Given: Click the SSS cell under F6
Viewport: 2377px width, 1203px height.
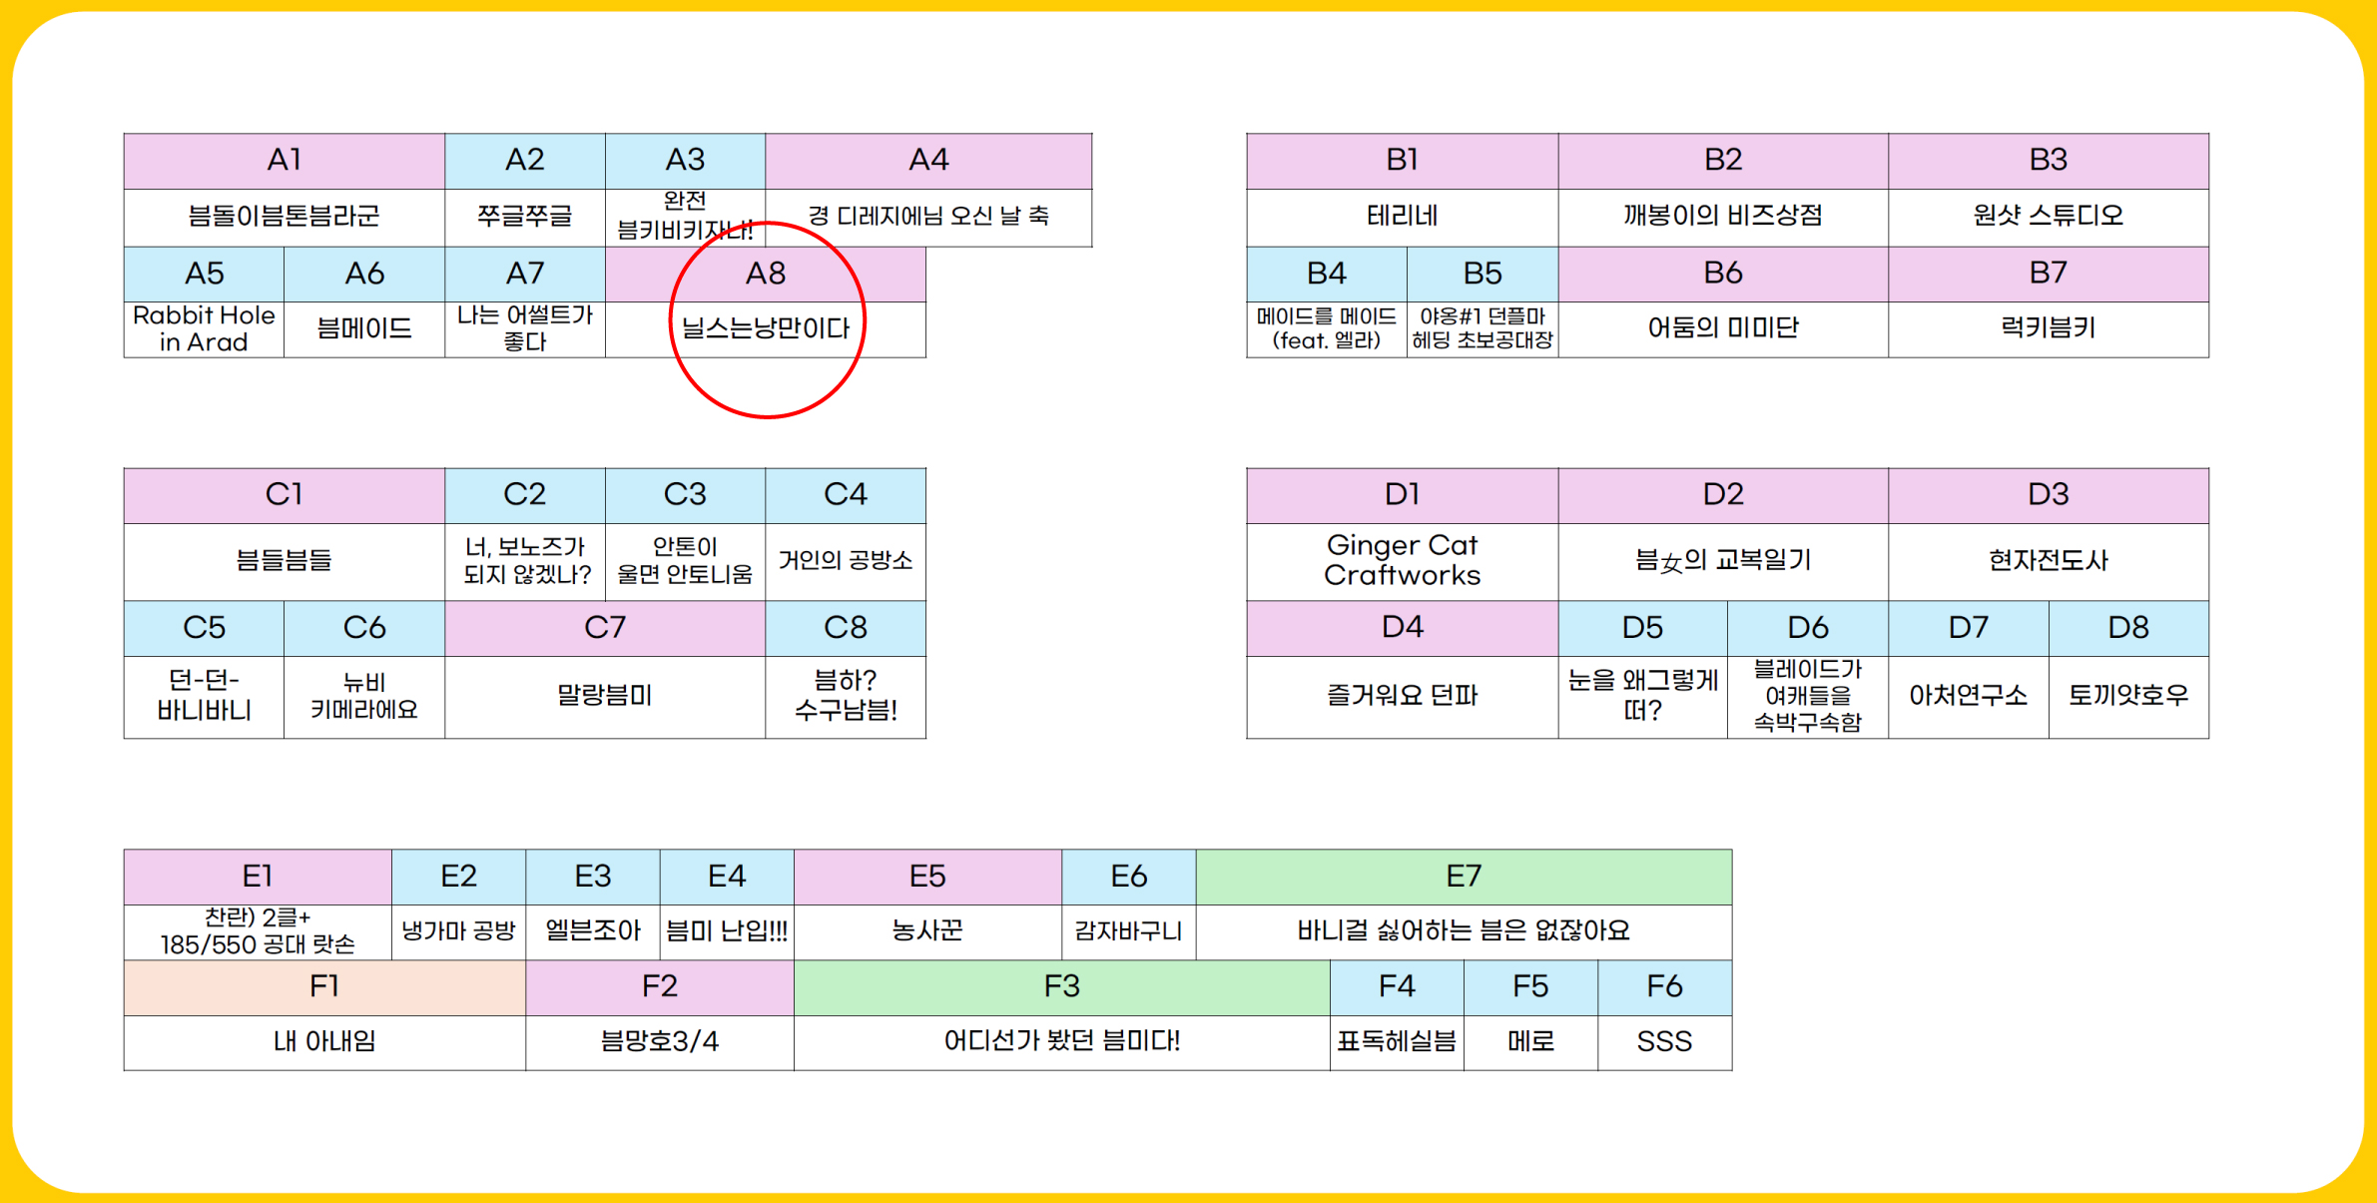Looking at the screenshot, I should coord(1664,1041).
